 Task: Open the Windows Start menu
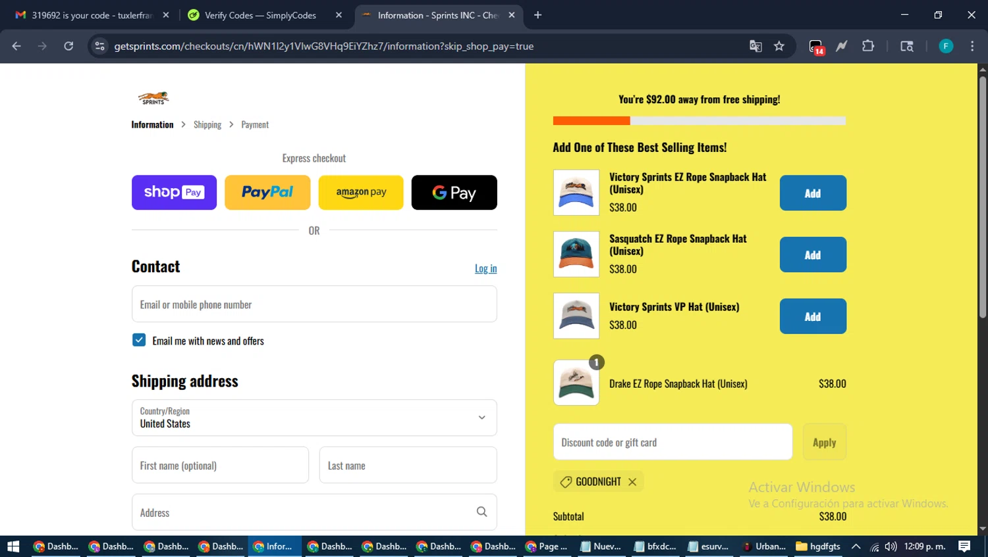(13, 546)
